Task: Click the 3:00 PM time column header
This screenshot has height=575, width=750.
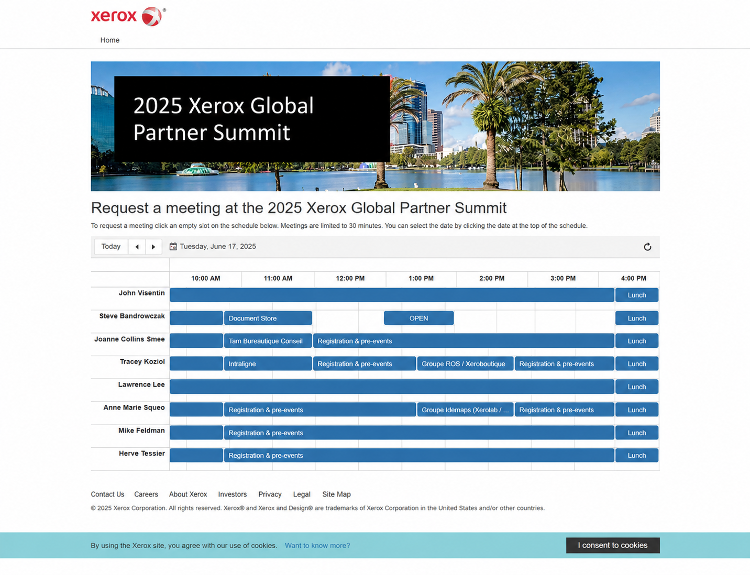Action: [x=563, y=279]
